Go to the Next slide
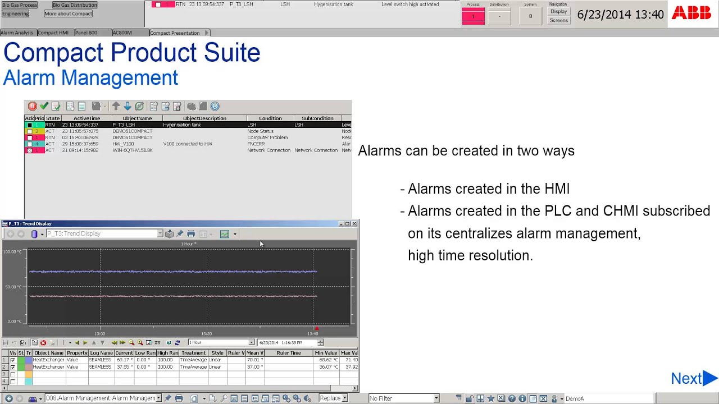 point(694,379)
